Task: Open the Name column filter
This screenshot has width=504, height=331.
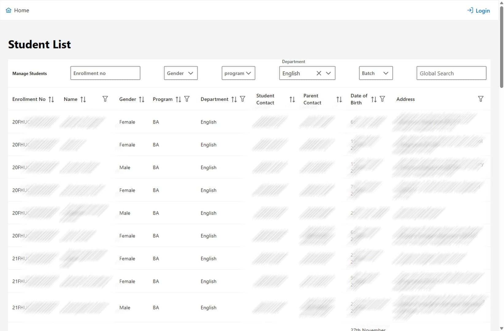Action: [x=105, y=99]
